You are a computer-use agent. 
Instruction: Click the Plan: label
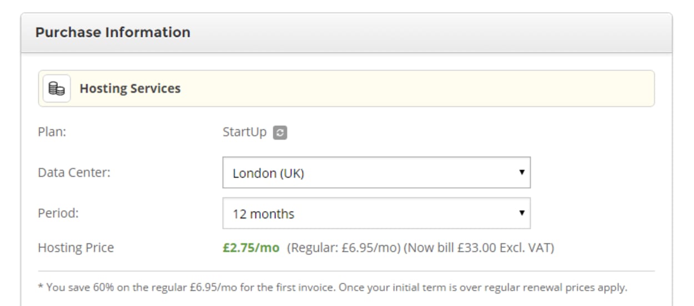pos(52,132)
